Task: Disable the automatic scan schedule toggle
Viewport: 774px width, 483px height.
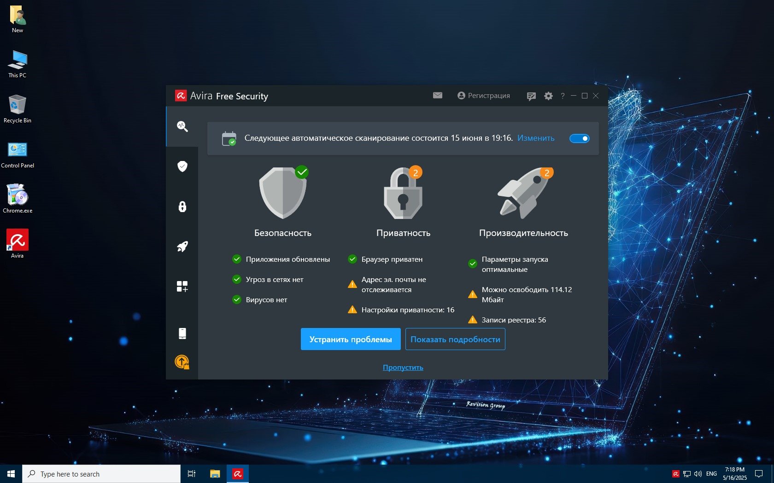Action: 579,138
